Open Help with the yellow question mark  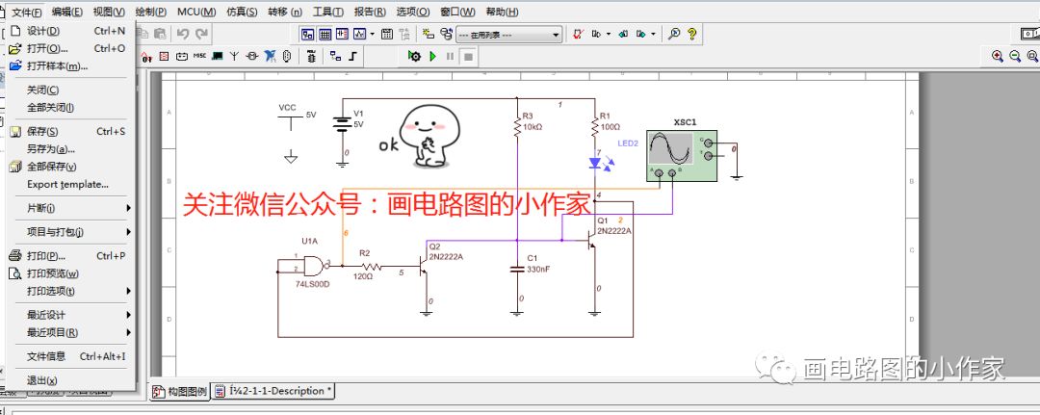[x=691, y=34]
